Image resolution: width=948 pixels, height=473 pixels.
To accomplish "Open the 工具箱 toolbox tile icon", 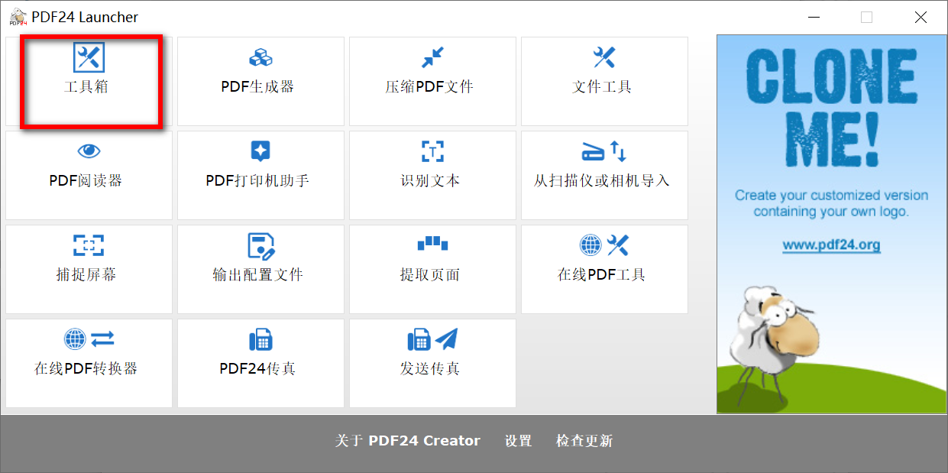I will pyautogui.click(x=89, y=57).
